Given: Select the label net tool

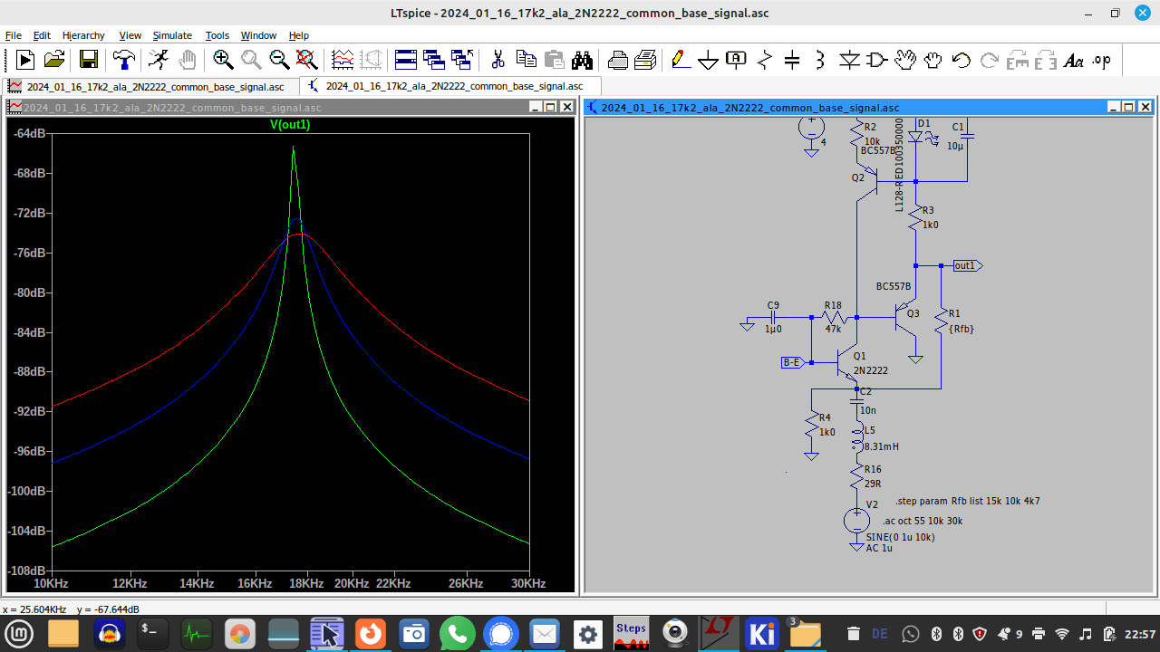Looking at the screenshot, I should coord(737,60).
